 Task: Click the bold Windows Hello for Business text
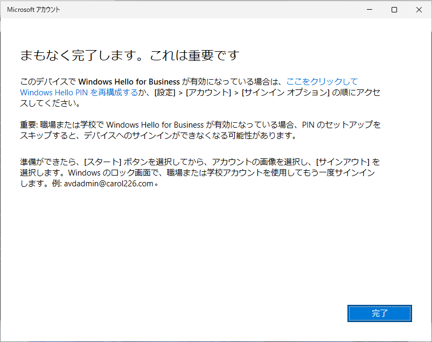pos(129,82)
